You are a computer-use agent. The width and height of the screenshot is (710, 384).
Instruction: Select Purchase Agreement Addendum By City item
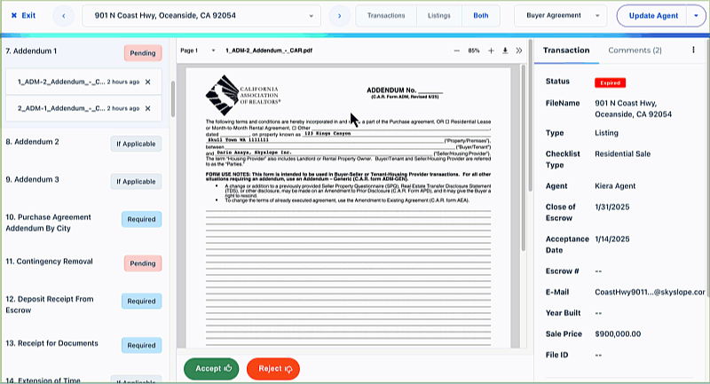coord(49,223)
